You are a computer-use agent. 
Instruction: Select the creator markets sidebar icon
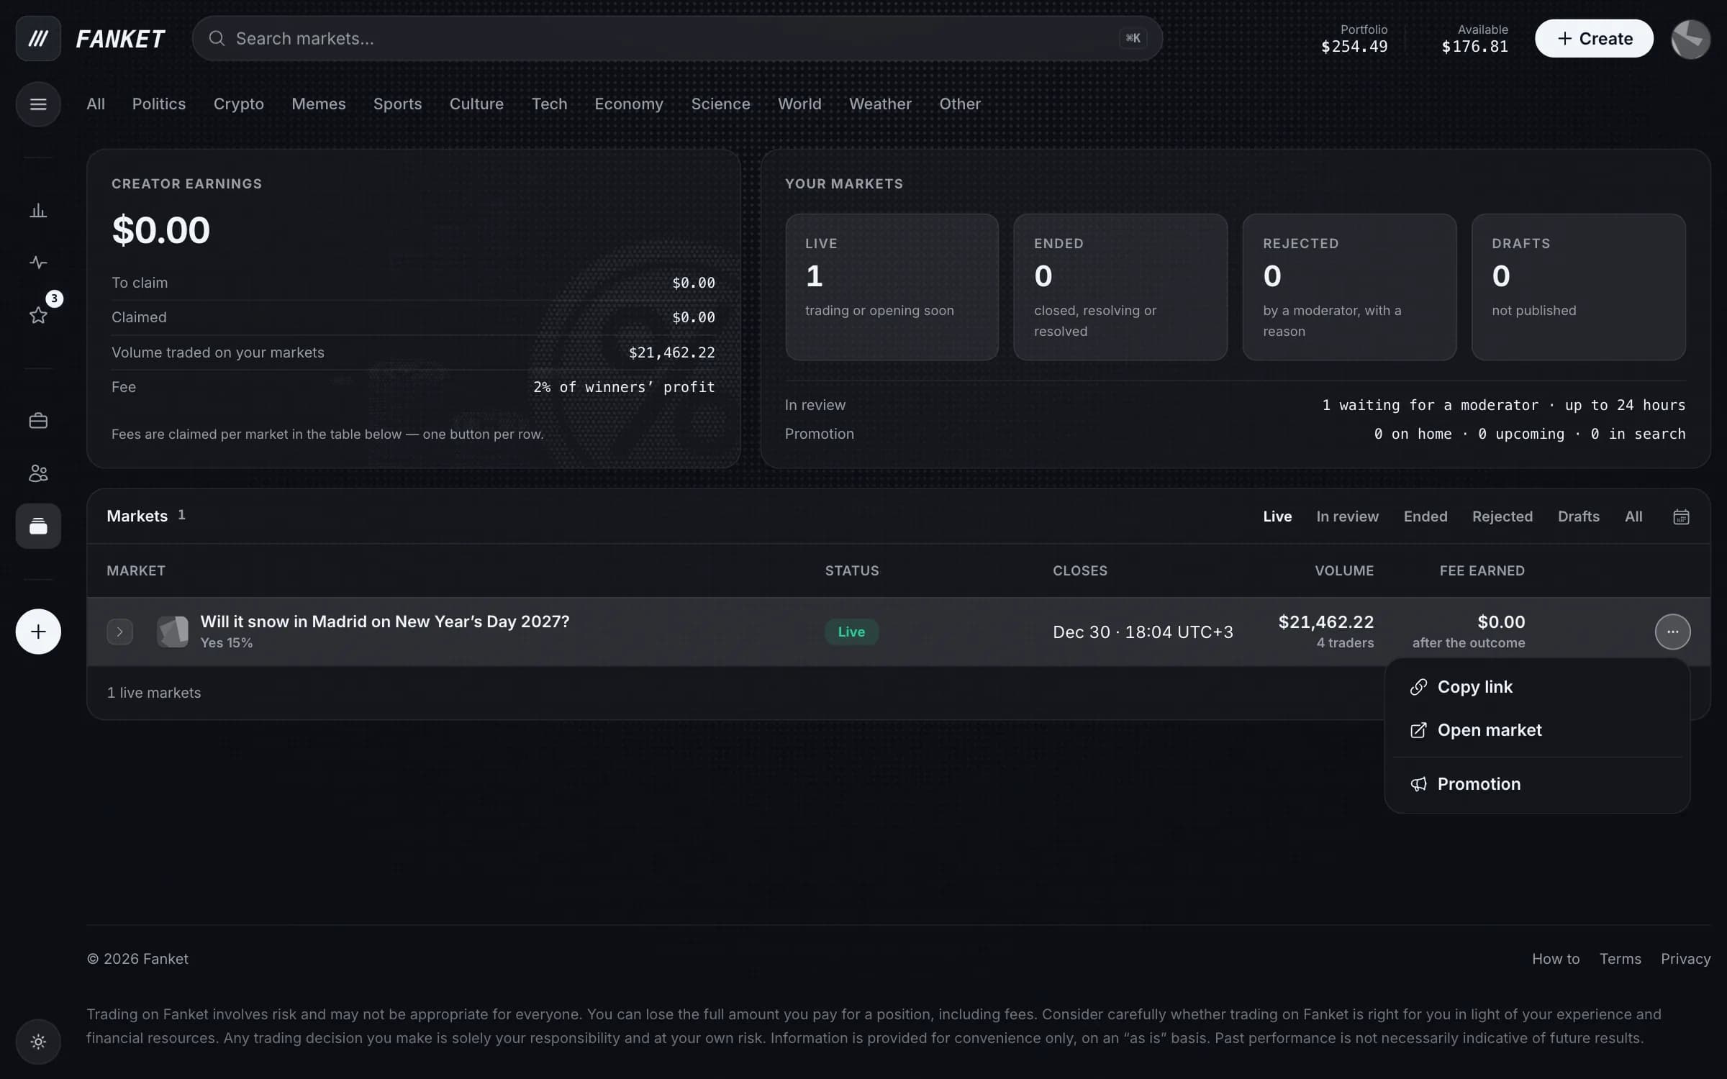point(38,526)
